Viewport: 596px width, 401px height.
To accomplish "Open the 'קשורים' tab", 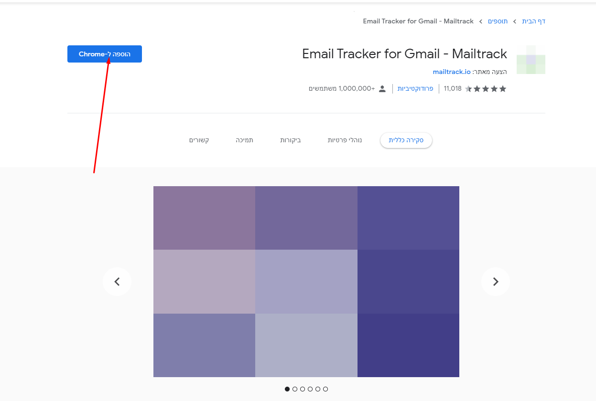I will point(199,140).
